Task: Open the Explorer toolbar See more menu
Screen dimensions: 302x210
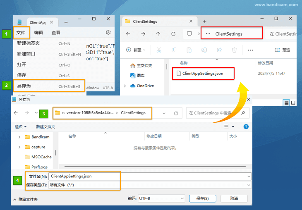Action: pyautogui.click(x=250, y=50)
